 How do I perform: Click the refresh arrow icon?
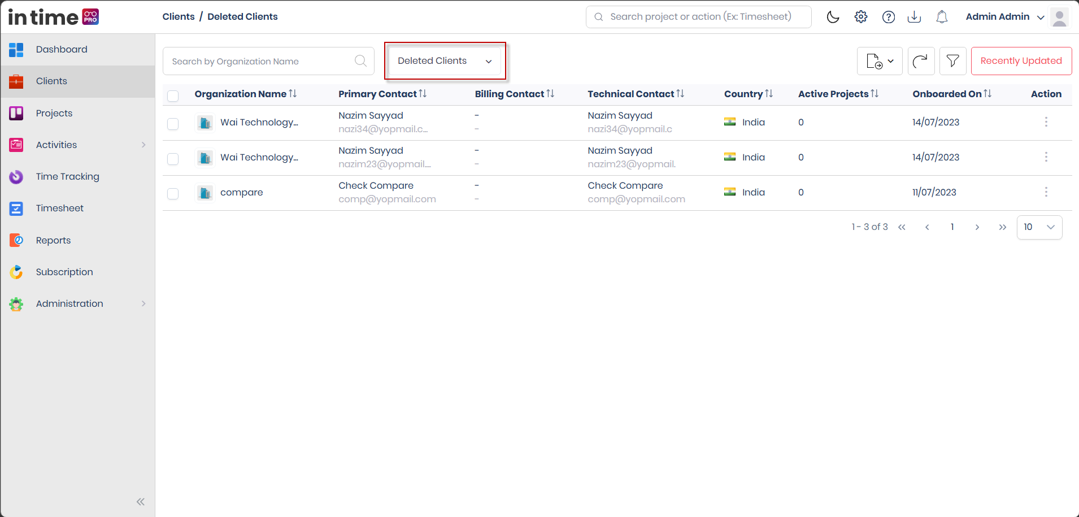click(x=921, y=61)
